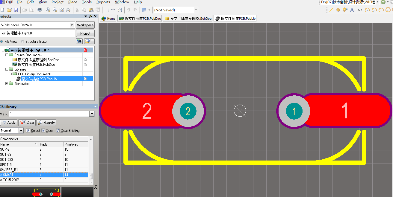This screenshot has height=197, width=393.
Task: Open the Mask filter dropdown
Action: point(92,114)
